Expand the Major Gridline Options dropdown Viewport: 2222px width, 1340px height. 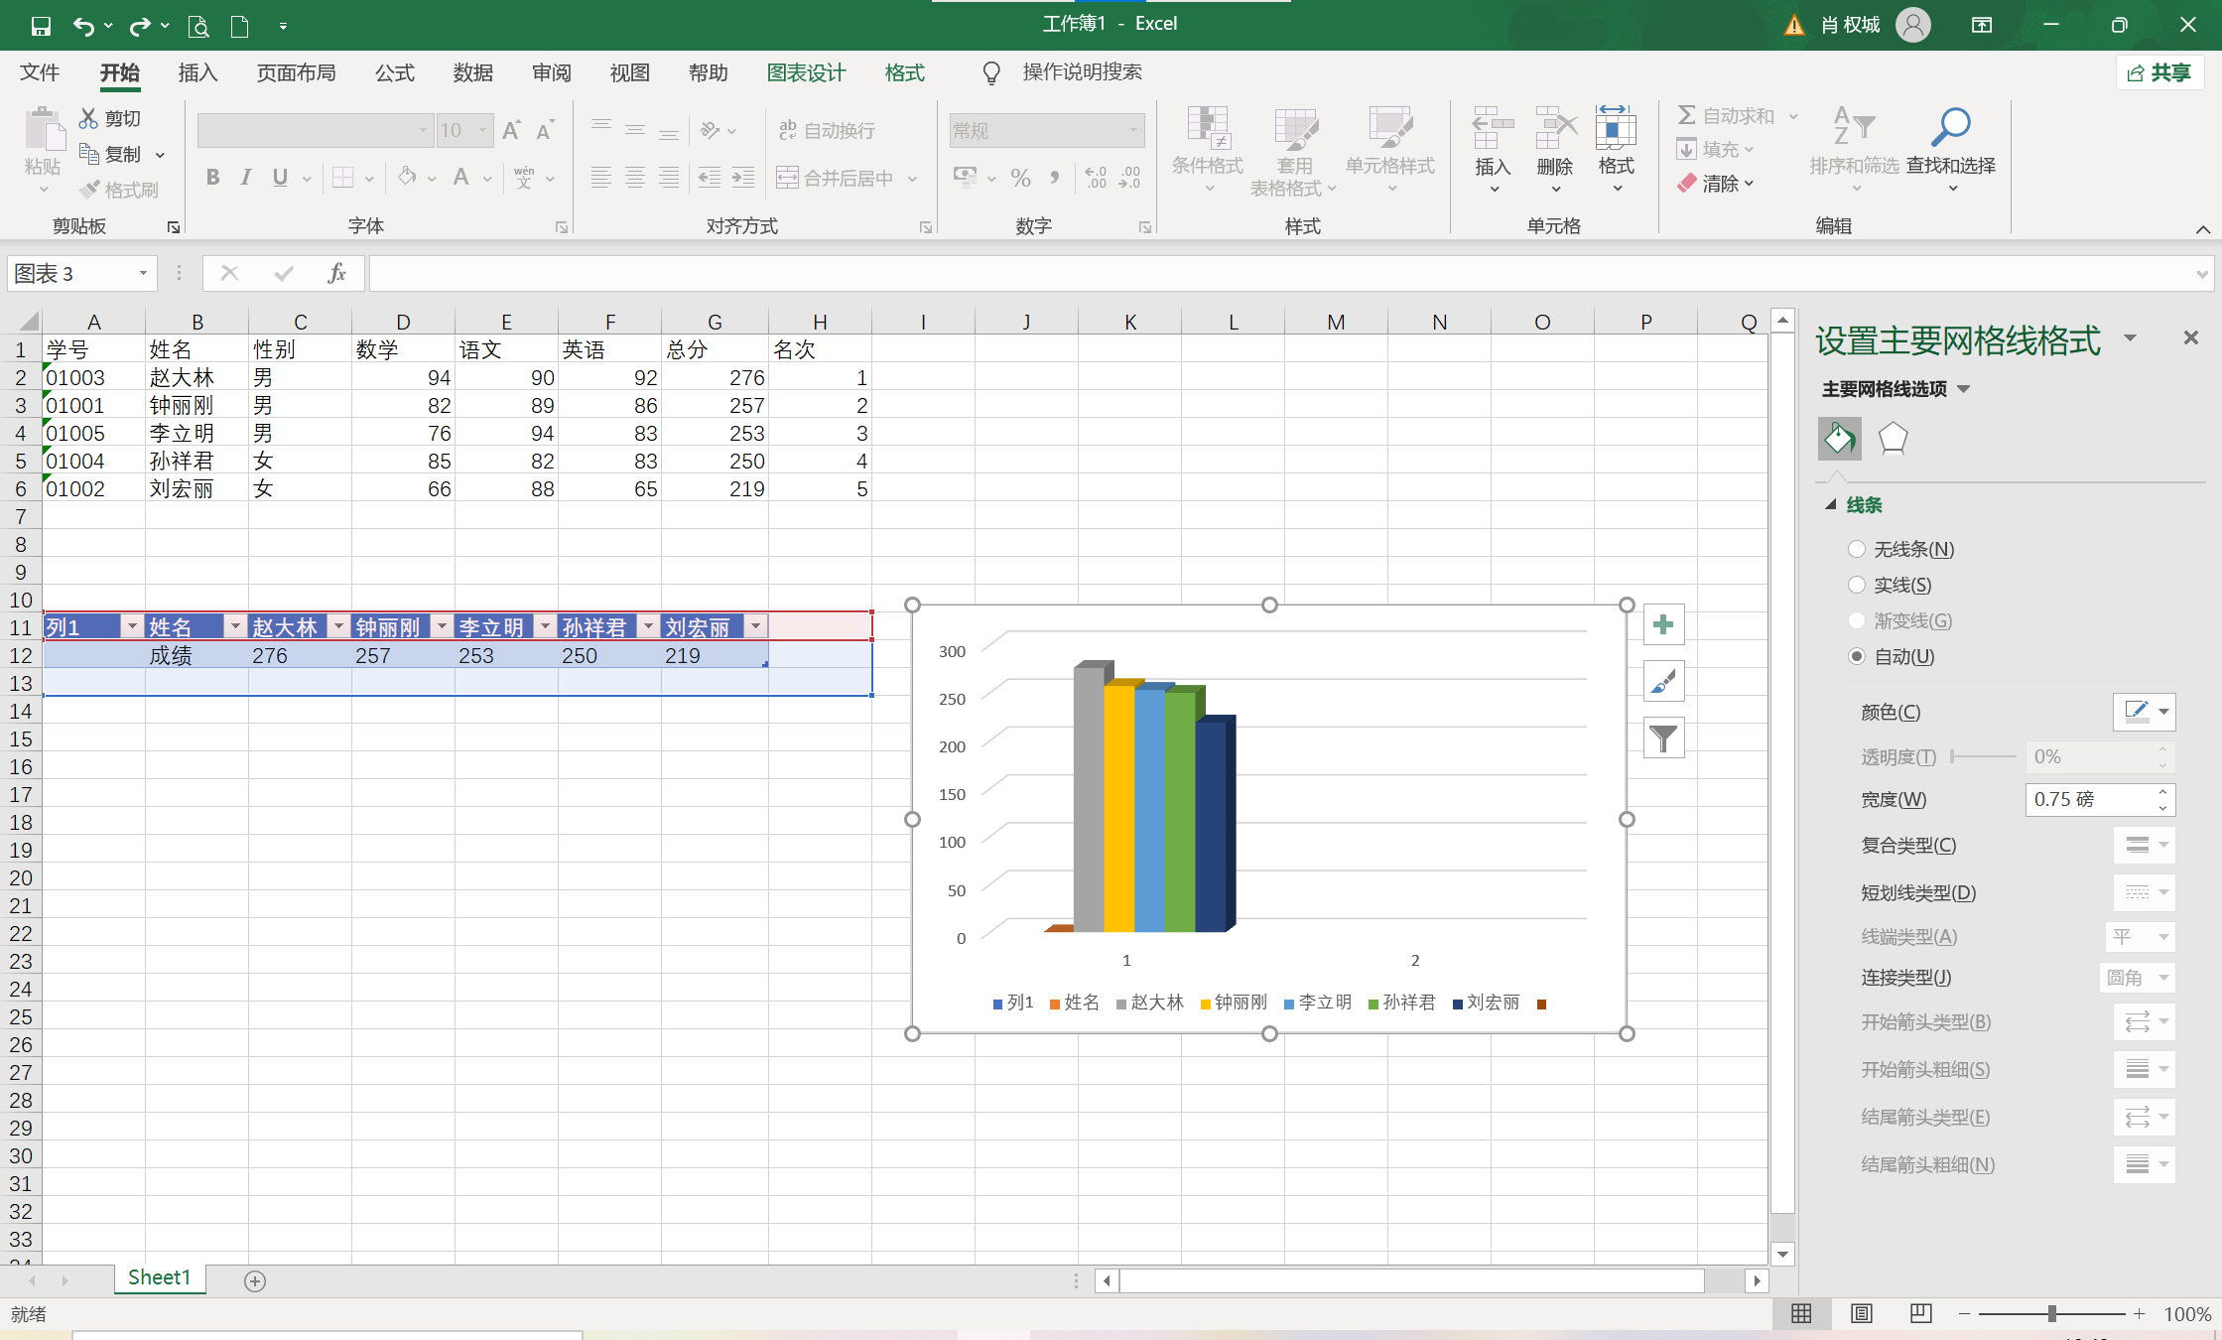[1963, 389]
